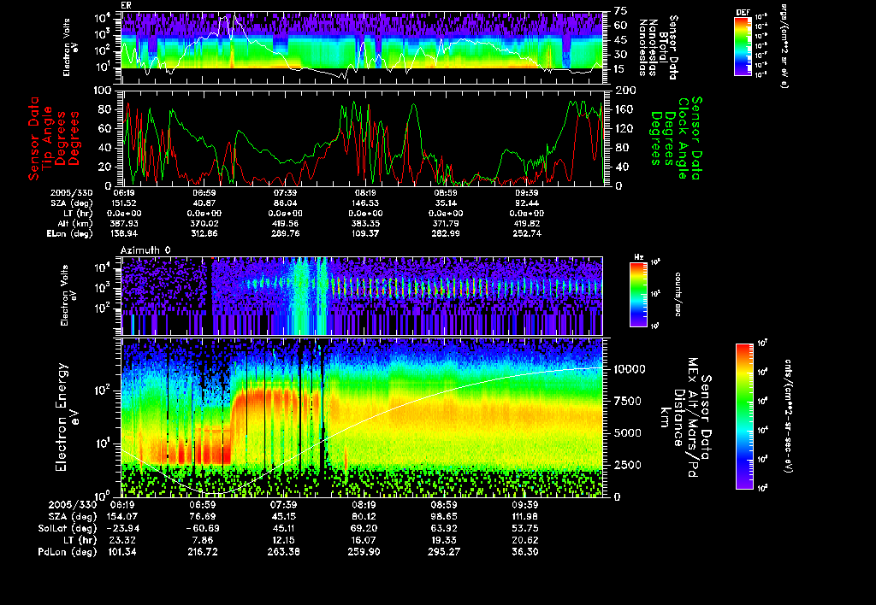Click the local time value 23.32
Viewport: 876px width, 605px height.
coord(124,540)
